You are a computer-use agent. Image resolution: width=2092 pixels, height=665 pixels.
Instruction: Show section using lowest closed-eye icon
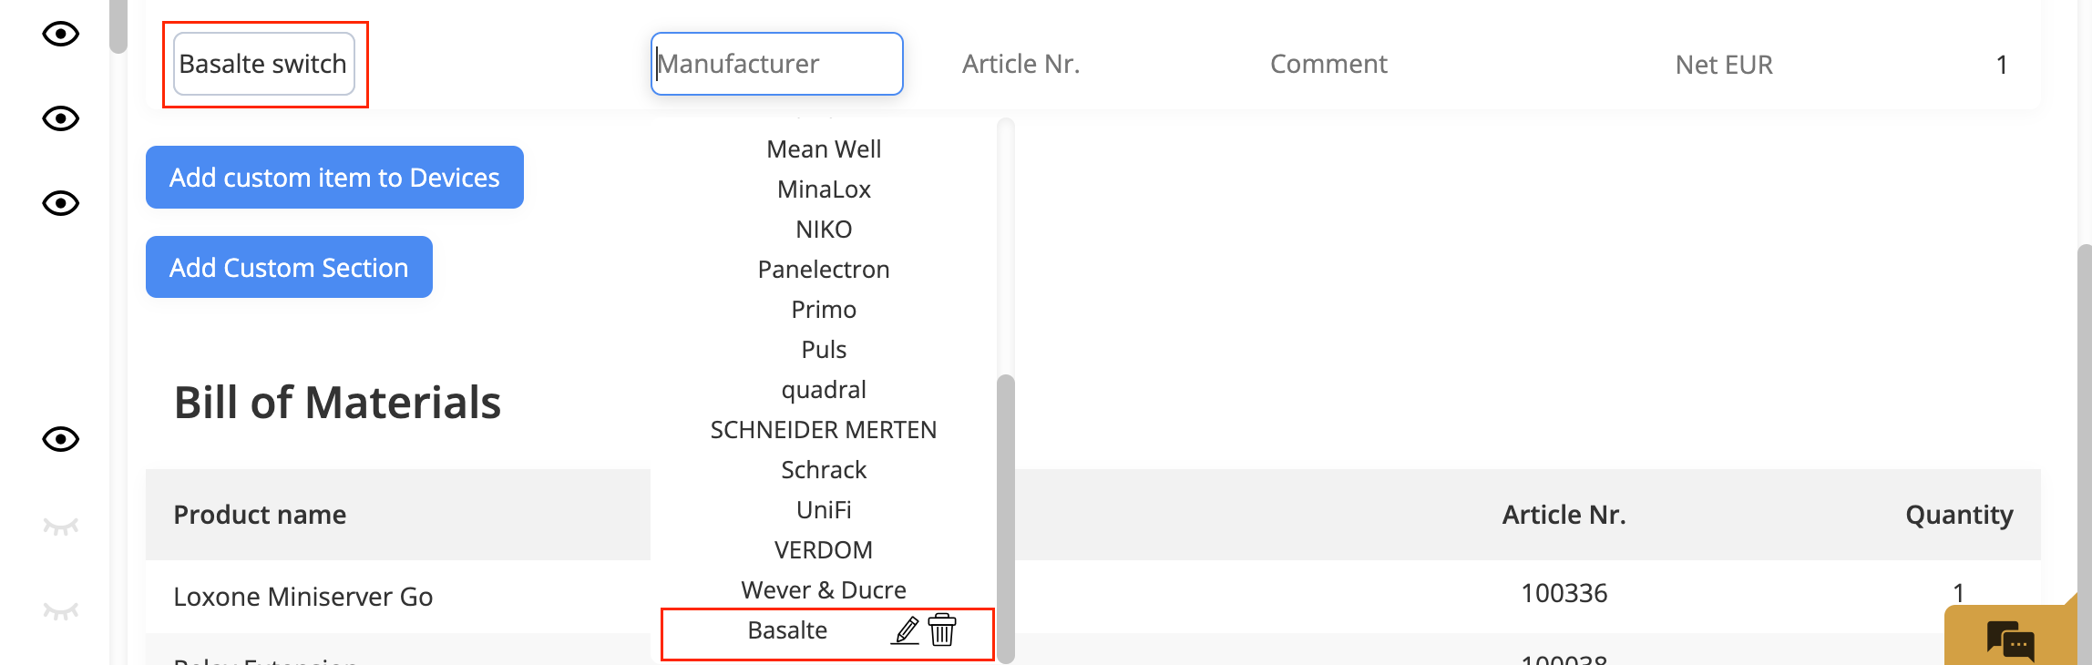(61, 610)
